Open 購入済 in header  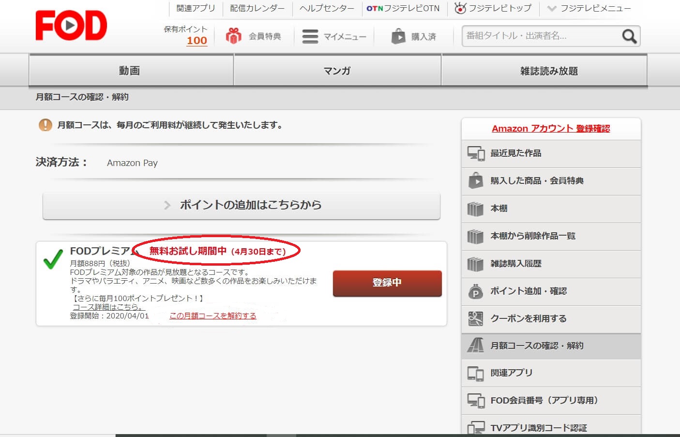pyautogui.click(x=414, y=36)
